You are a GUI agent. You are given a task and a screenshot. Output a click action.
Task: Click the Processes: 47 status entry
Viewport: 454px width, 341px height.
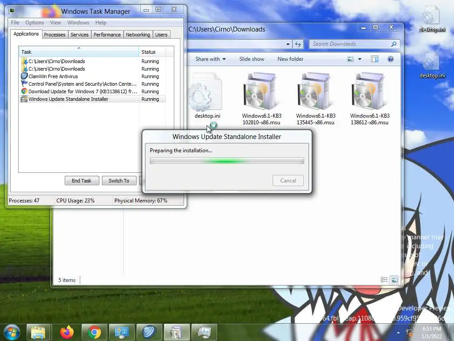[24, 201]
